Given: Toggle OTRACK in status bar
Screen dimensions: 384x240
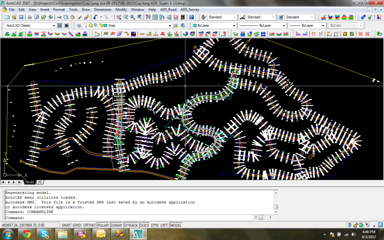Looking at the screenshot, I should [131, 225].
